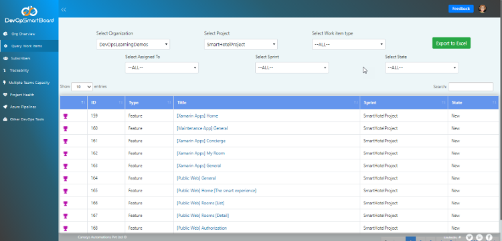Open the LinkedIn social icon
The height and width of the screenshot is (241, 502).
[x=479, y=237]
